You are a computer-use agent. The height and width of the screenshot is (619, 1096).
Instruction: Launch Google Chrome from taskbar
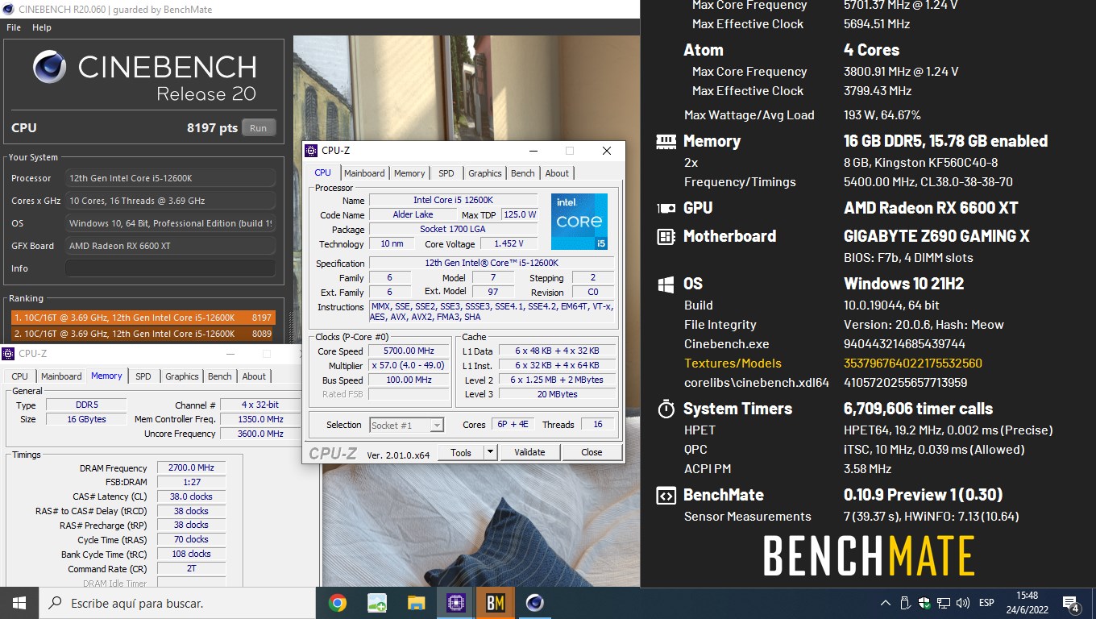pos(338,603)
